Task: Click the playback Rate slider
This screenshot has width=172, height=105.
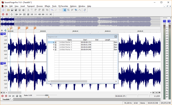Action: 47,95
